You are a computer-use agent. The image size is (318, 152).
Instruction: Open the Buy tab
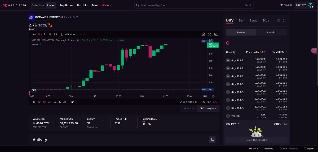(230, 20)
